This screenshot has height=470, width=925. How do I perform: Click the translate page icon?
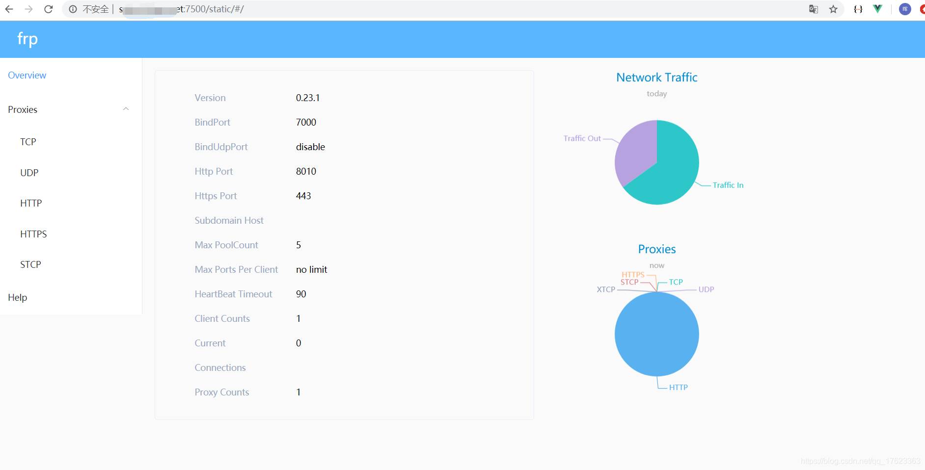pos(814,9)
